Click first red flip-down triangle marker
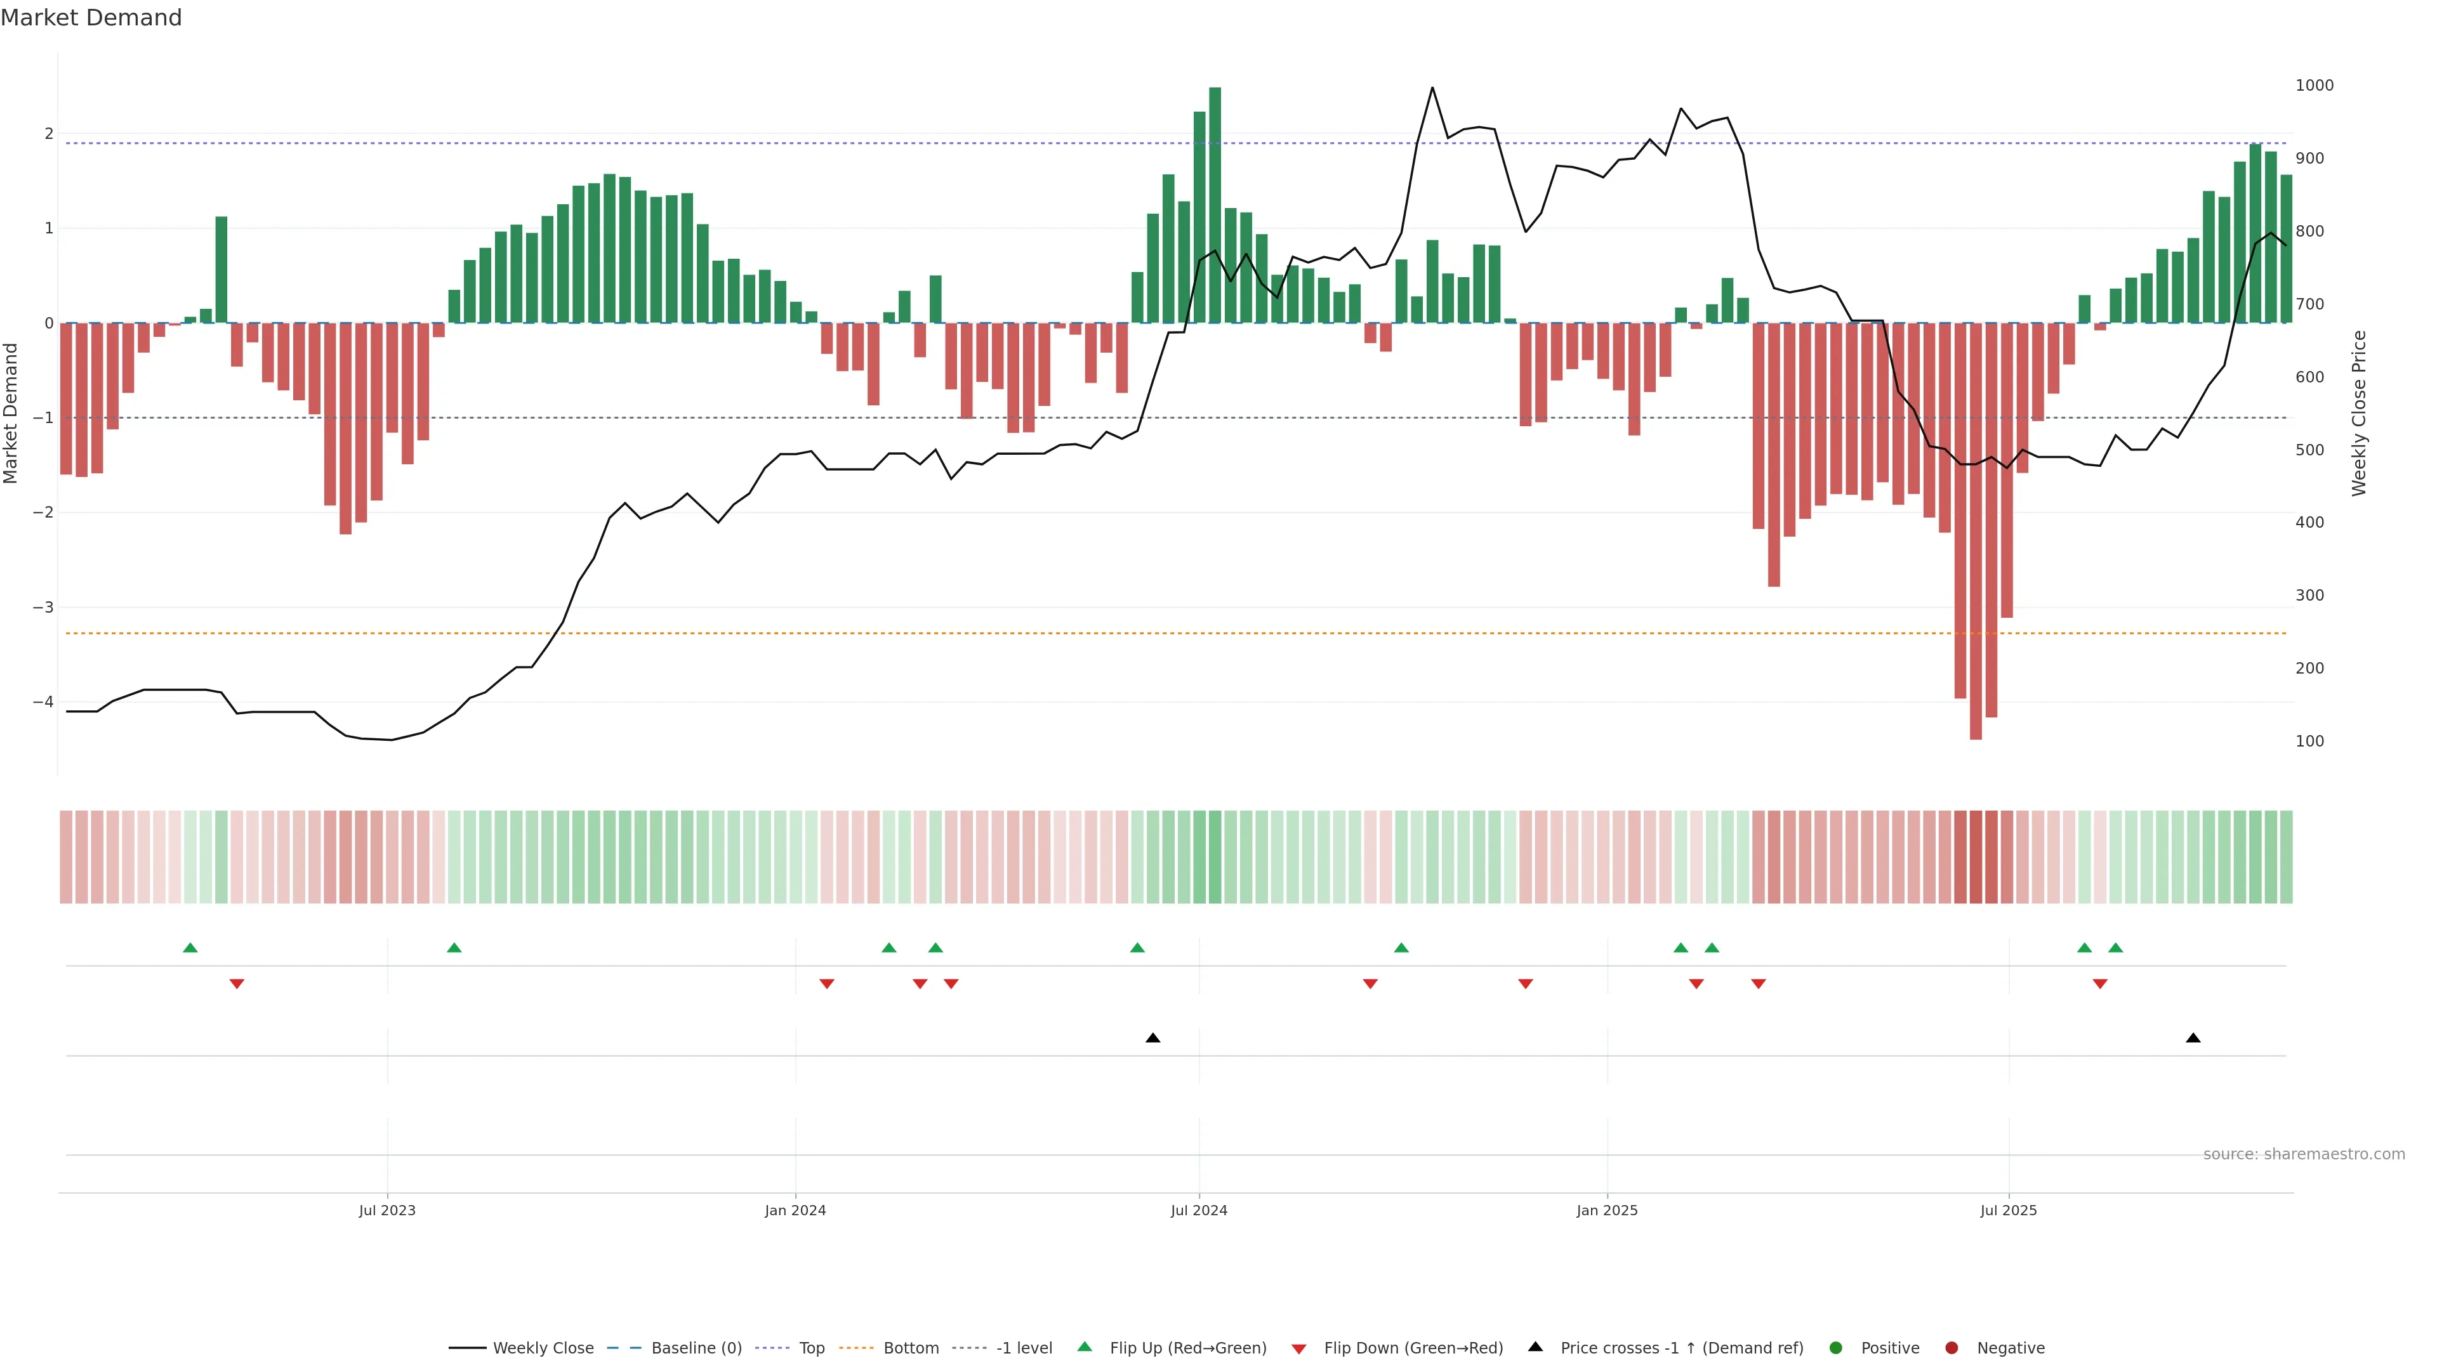The width and height of the screenshot is (2437, 1370). 237,984
